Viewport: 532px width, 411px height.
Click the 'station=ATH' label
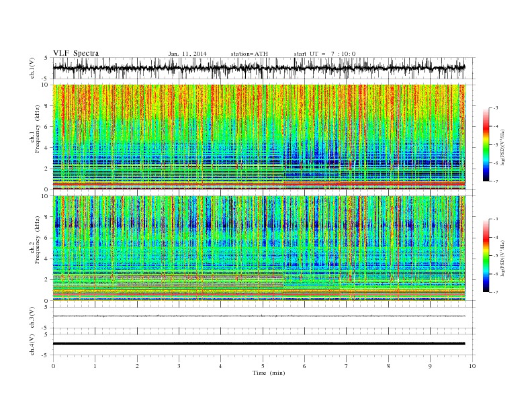pyautogui.click(x=249, y=54)
